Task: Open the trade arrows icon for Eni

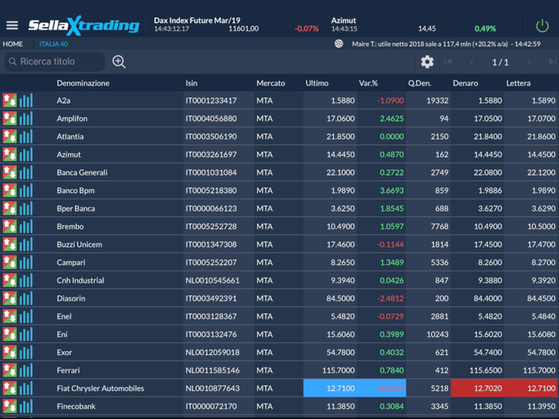Action: (10, 334)
